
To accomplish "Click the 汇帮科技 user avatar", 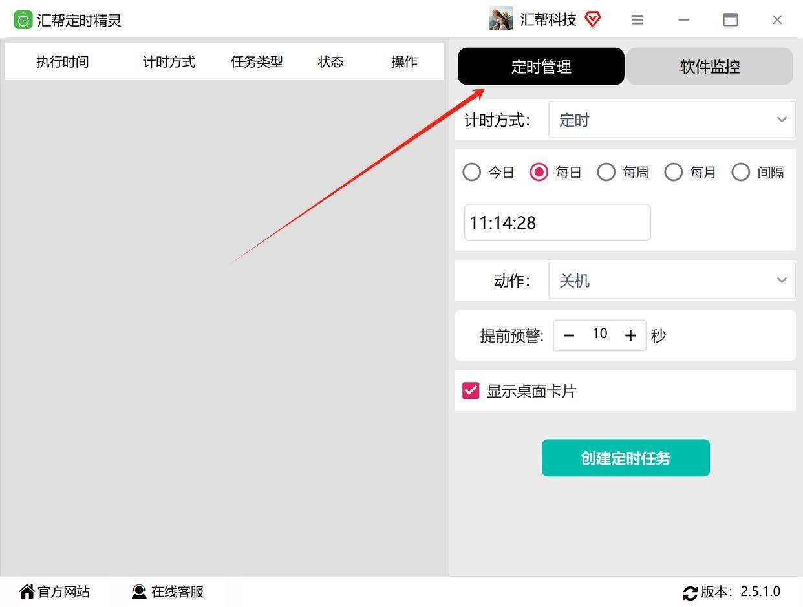I will coord(500,19).
